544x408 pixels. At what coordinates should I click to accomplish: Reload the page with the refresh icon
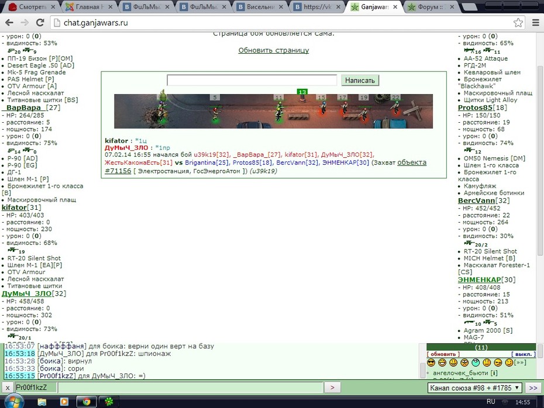[40, 23]
